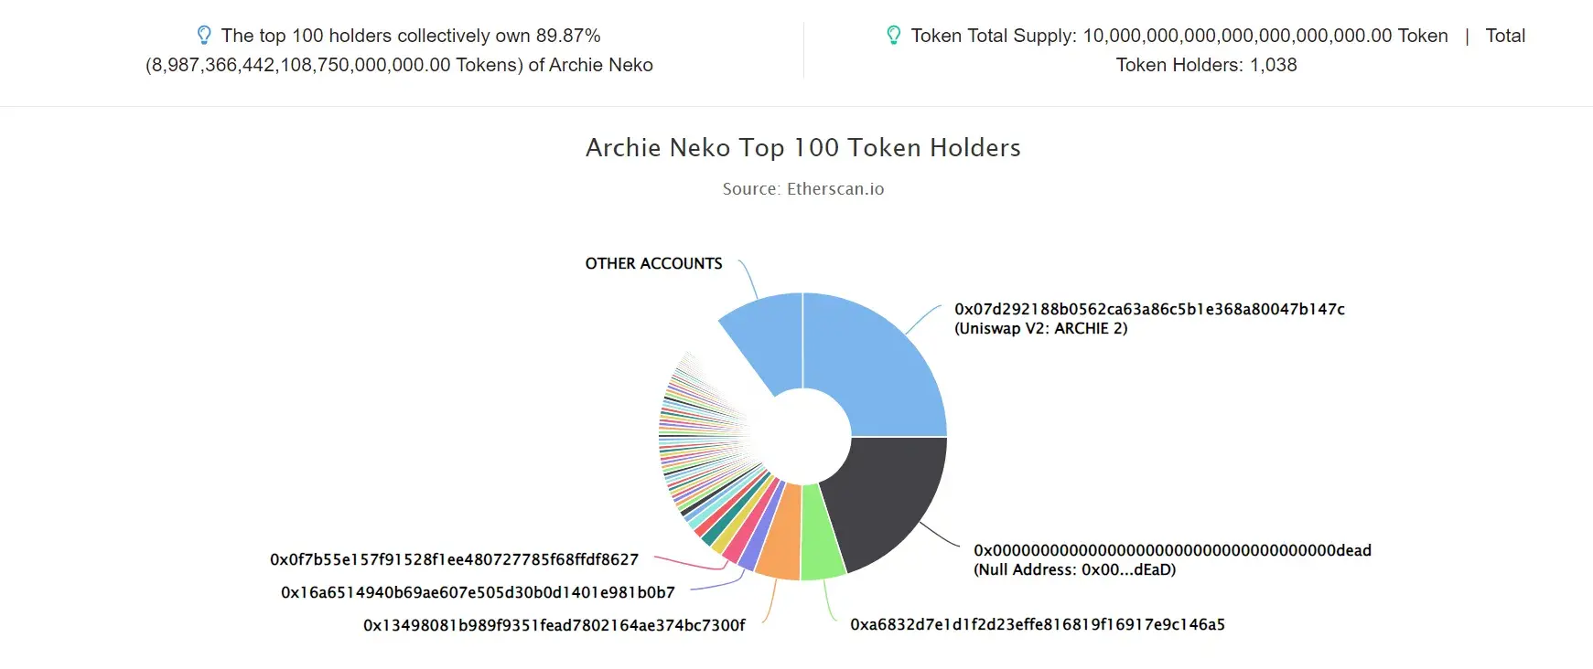Image resolution: width=1593 pixels, height=669 pixels.
Task: Click the Null Address 0x00...dEaD label
Action: [1074, 569]
